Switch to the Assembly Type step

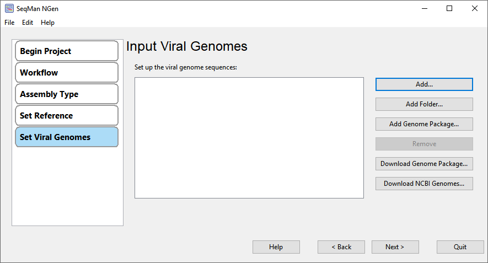pos(67,94)
